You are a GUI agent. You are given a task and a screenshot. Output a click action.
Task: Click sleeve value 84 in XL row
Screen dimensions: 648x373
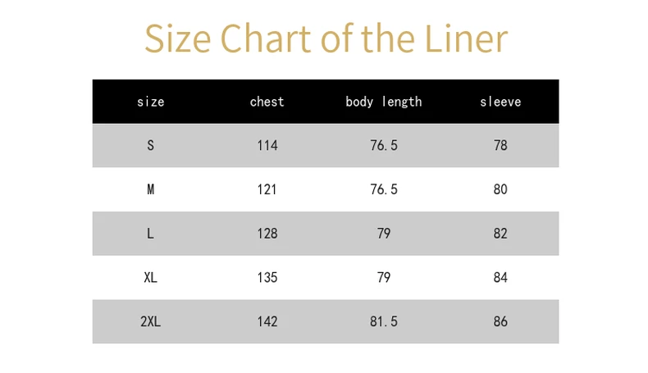click(x=500, y=277)
